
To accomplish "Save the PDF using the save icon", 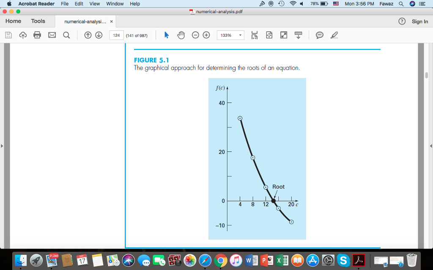I will click(8, 35).
